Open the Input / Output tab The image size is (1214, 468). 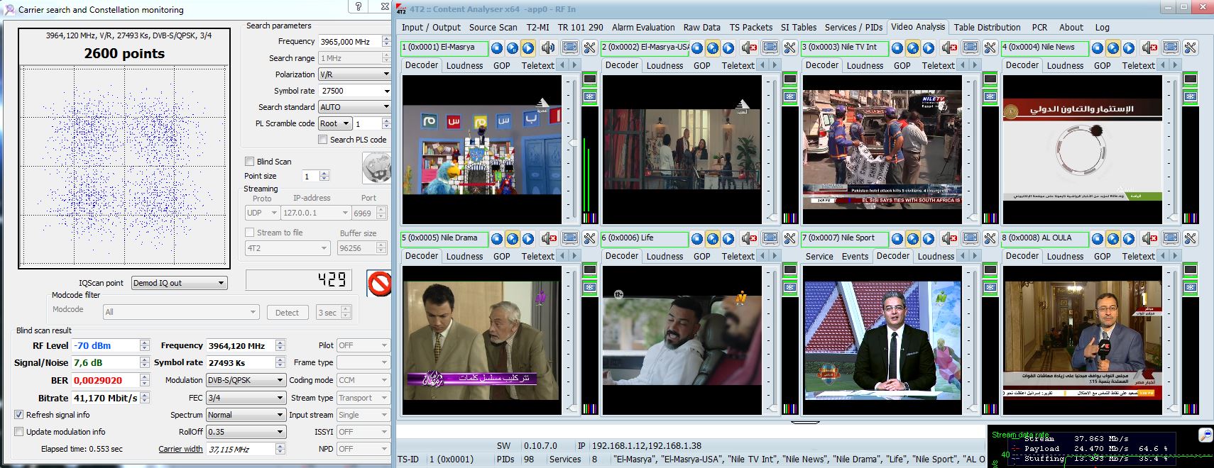(431, 27)
